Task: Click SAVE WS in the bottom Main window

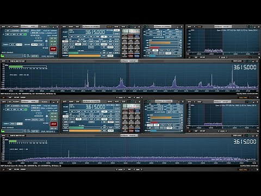Action: coord(35,131)
